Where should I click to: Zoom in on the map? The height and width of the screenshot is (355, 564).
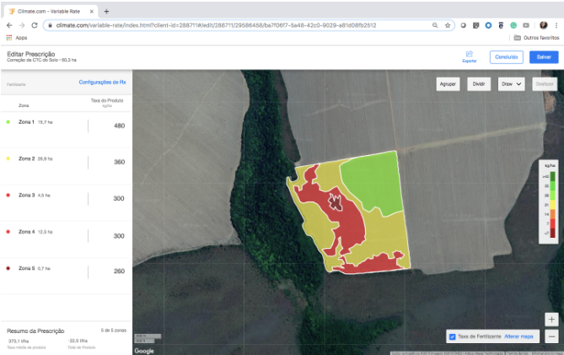pos(551,320)
